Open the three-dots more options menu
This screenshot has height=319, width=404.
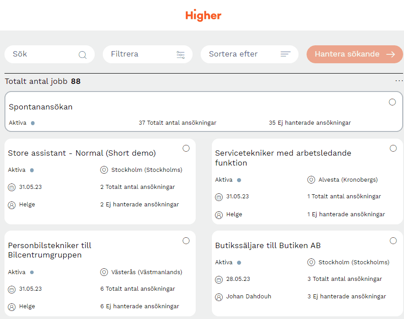pos(399,81)
